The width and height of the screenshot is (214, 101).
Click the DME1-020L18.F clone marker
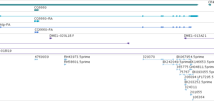click(x=51, y=38)
